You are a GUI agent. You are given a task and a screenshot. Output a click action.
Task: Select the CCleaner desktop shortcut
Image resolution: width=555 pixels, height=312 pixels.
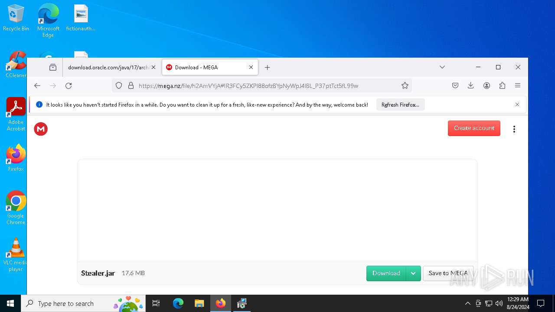(x=16, y=65)
